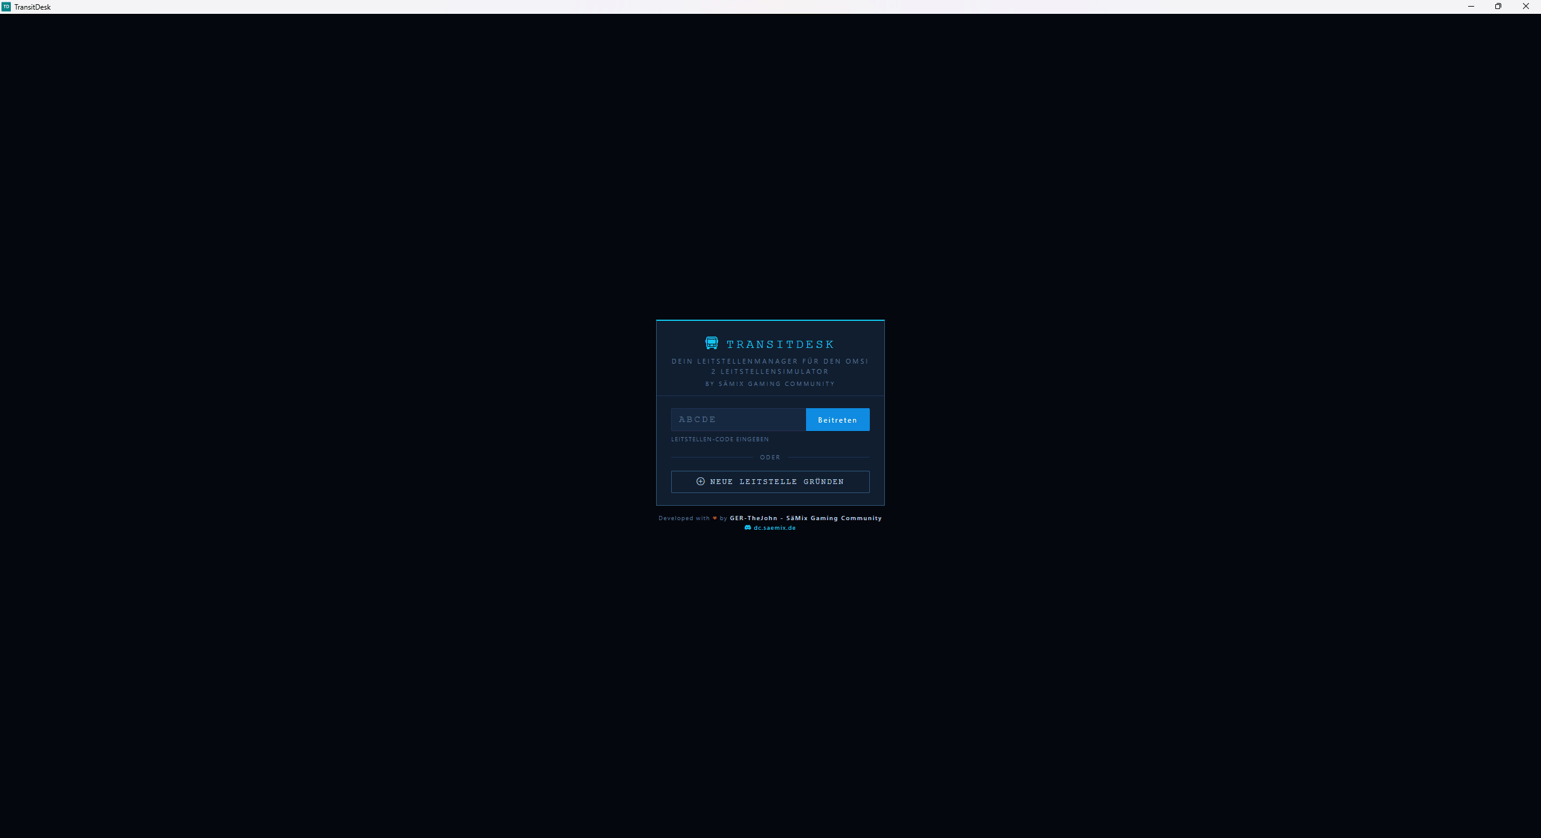Minimize the TransitDesk window
The height and width of the screenshot is (838, 1541).
[x=1471, y=7]
